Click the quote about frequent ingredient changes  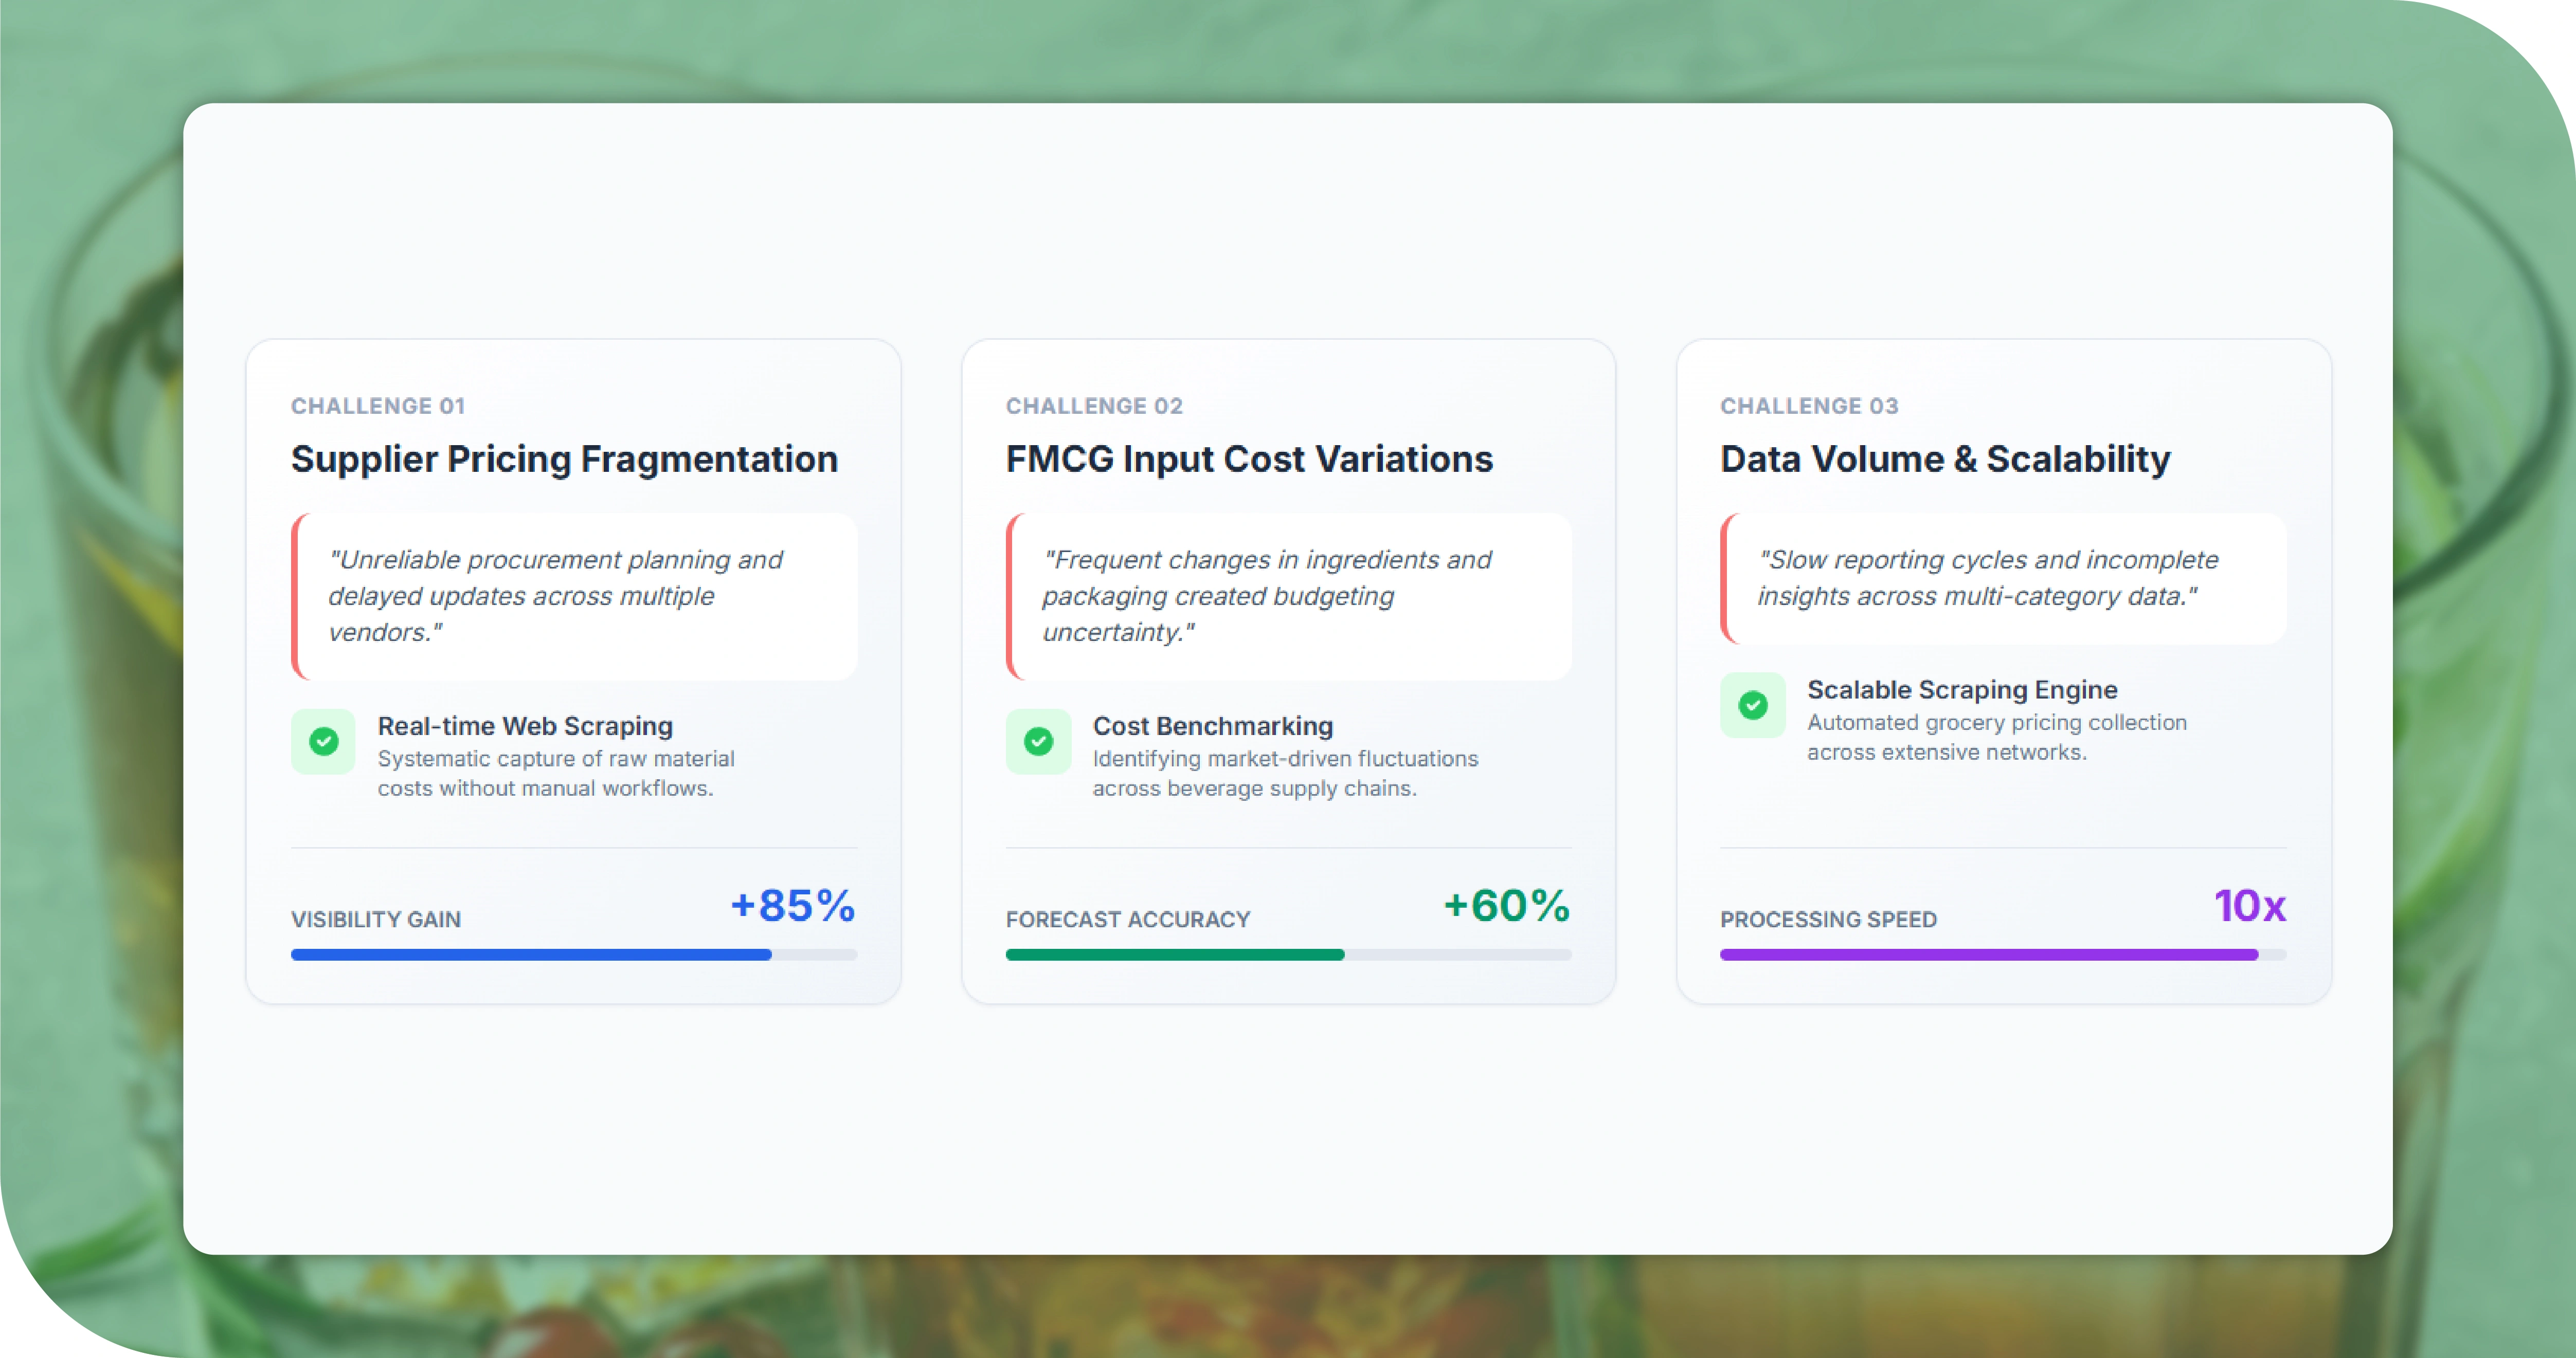pos(1288,597)
